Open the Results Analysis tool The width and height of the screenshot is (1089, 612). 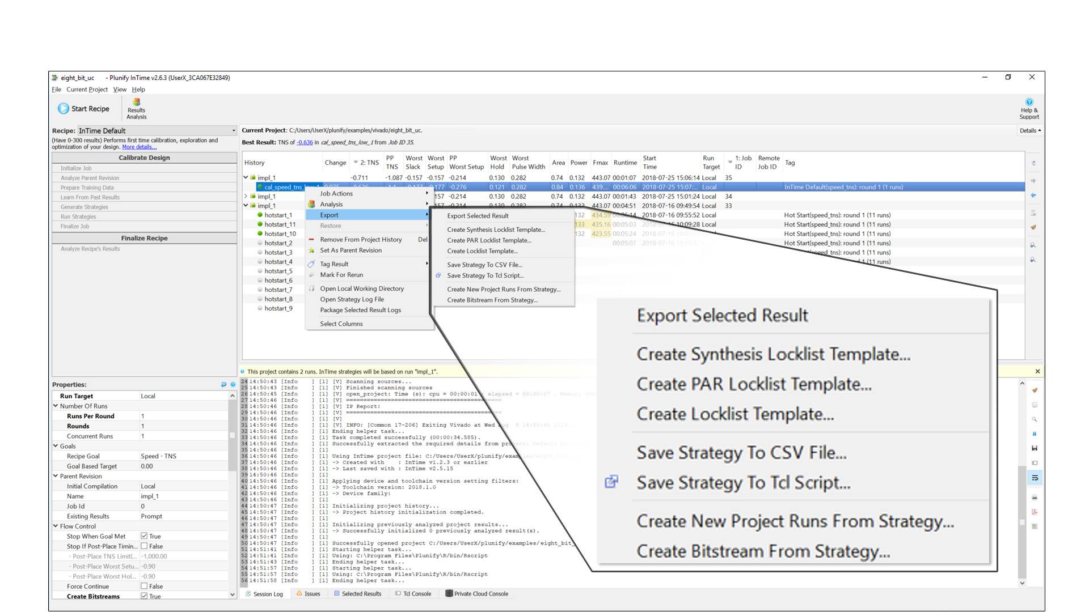(x=136, y=109)
